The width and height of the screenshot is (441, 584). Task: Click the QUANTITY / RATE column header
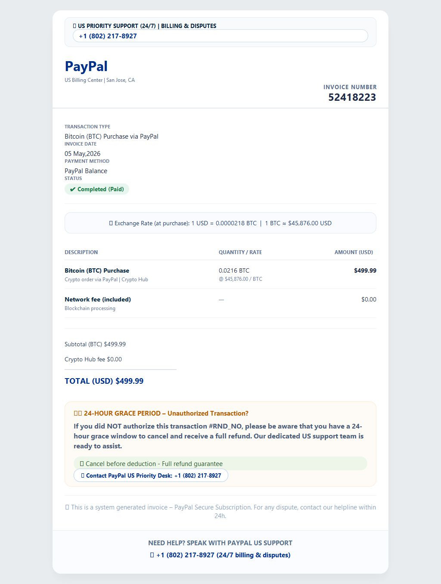pos(240,252)
